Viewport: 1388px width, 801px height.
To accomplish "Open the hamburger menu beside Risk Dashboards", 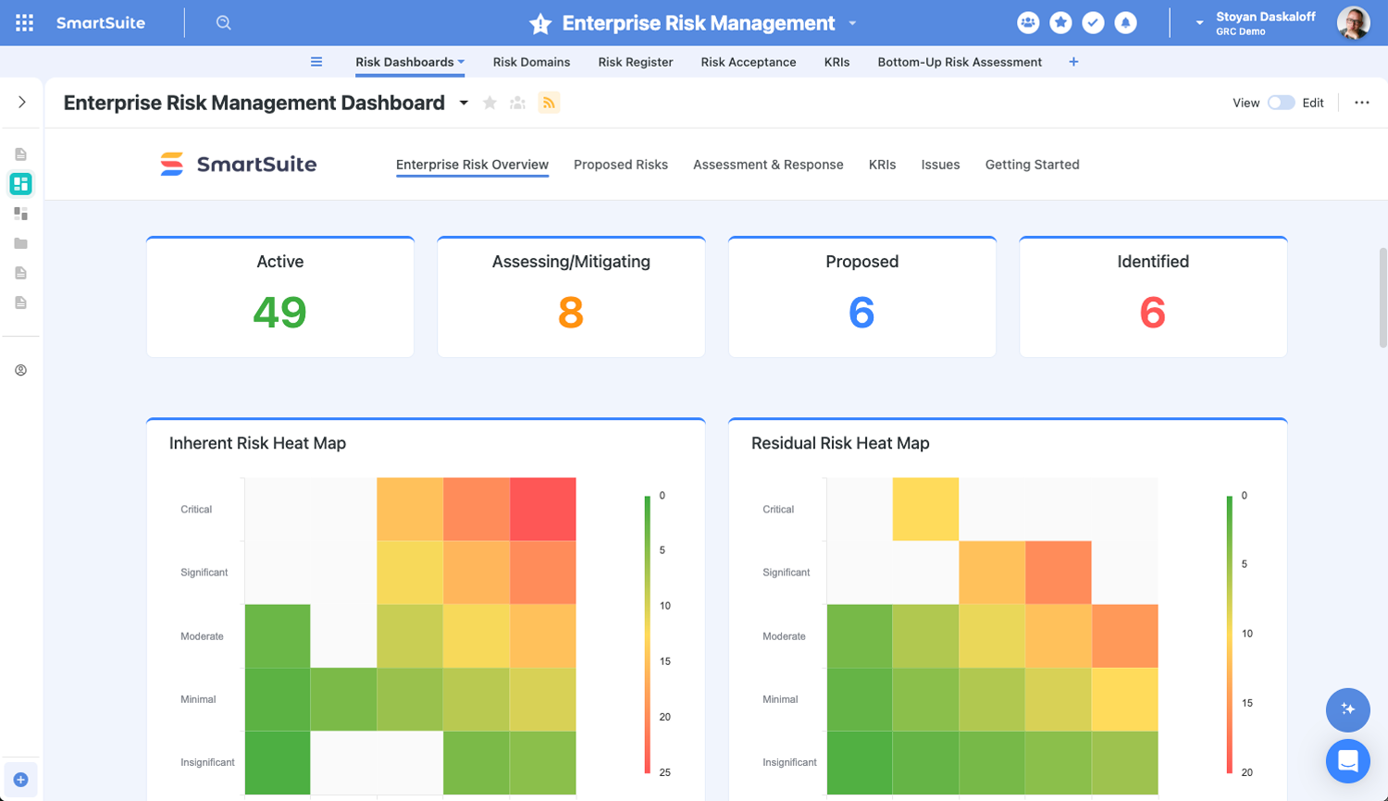I will [316, 62].
